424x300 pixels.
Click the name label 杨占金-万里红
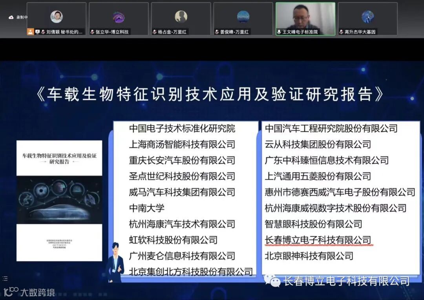pyautogui.click(x=172, y=32)
